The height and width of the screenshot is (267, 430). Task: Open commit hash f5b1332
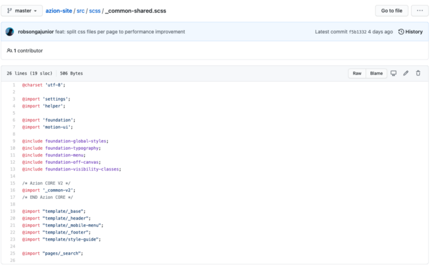[x=358, y=32]
